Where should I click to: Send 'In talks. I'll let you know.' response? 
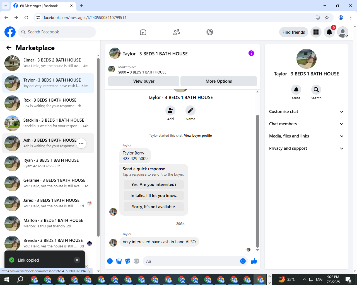tap(154, 196)
